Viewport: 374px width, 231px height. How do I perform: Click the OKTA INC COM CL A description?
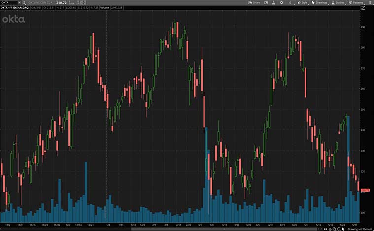coord(40,3)
